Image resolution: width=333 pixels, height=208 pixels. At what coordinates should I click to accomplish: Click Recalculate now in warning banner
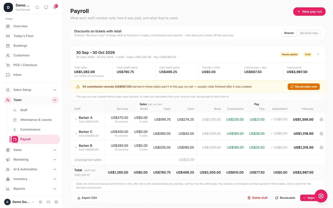pyautogui.click(x=304, y=87)
